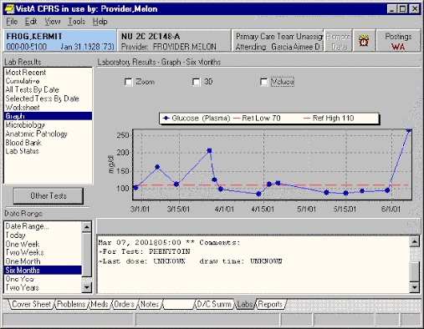Click the reminders alarm clock icon
The width and height of the screenshot is (424, 329).
[364, 41]
